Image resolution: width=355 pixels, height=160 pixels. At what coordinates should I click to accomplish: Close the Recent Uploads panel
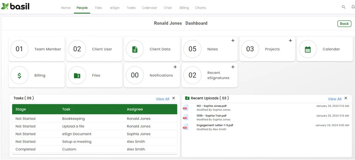coord(346,98)
